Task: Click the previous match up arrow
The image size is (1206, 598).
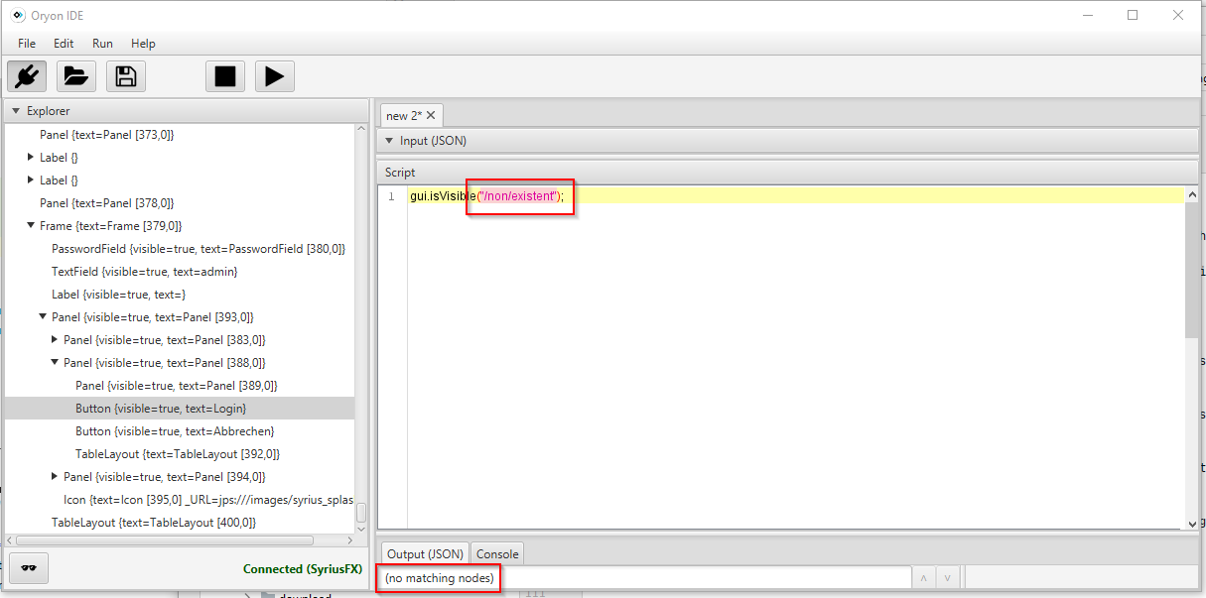Action: (x=923, y=578)
